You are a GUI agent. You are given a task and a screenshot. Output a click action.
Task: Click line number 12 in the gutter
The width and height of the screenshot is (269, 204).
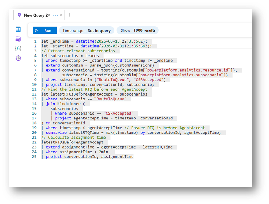point(34,94)
